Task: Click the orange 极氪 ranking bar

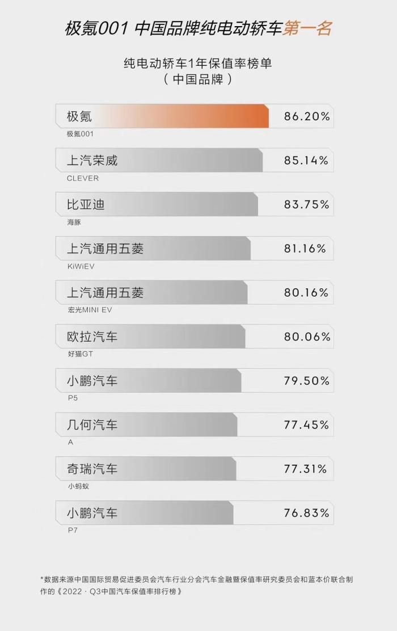Action: (162, 116)
